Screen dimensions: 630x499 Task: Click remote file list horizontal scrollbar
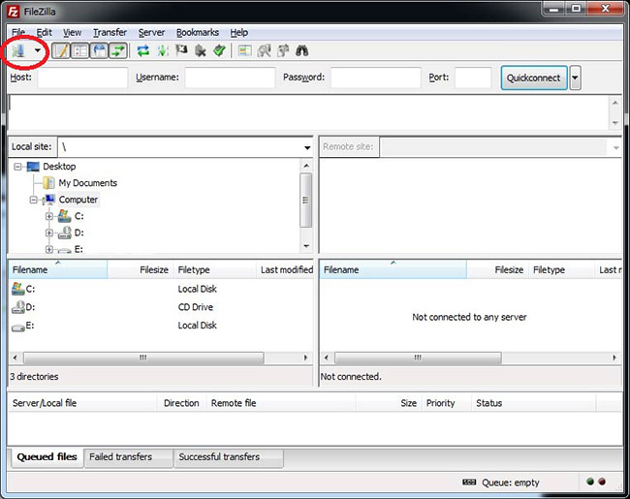(418, 358)
